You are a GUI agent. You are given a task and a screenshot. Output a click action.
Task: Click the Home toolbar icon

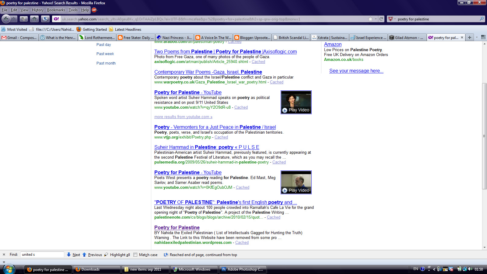tap(34, 19)
